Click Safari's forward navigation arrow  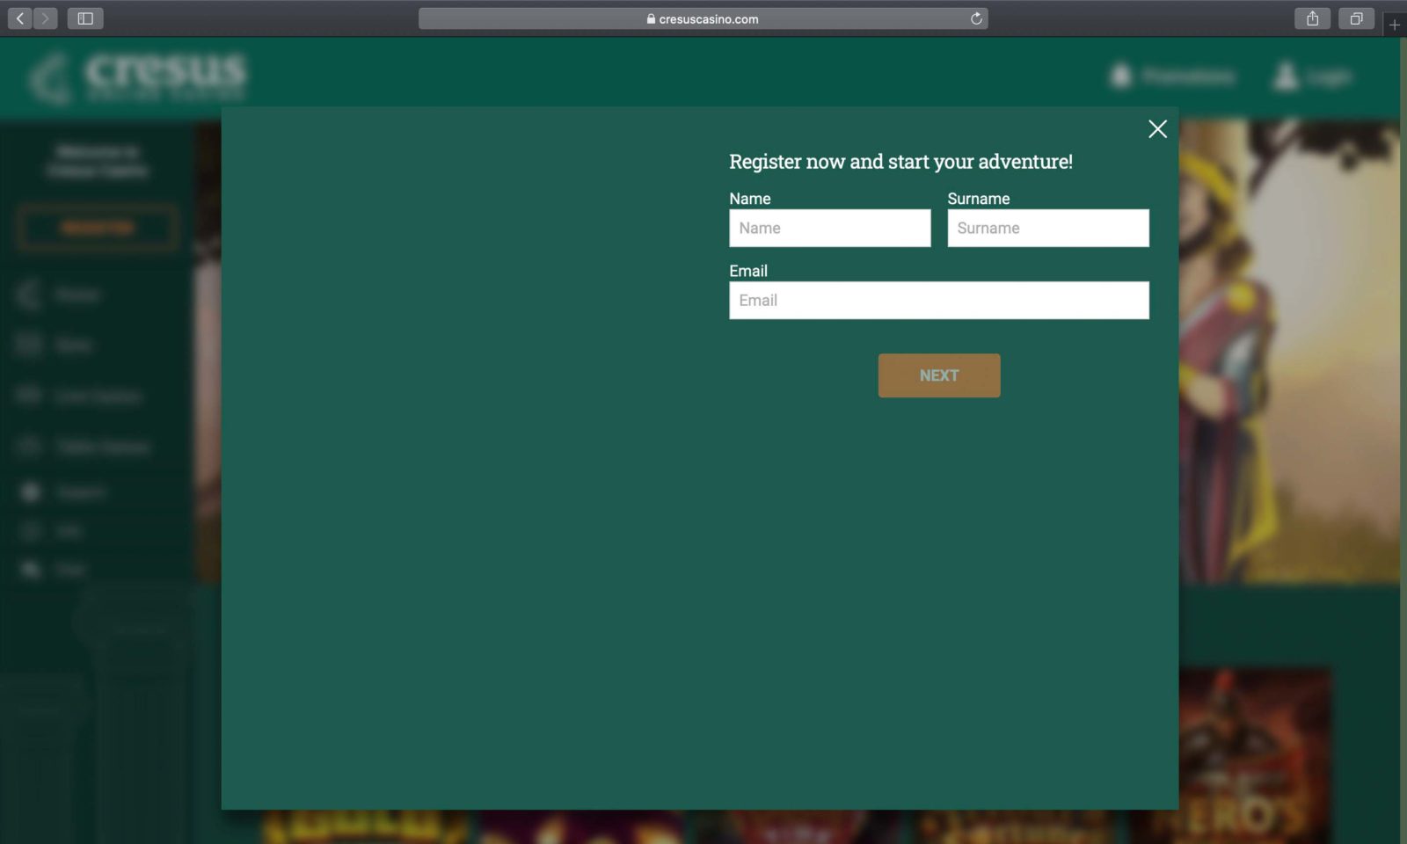(x=44, y=18)
